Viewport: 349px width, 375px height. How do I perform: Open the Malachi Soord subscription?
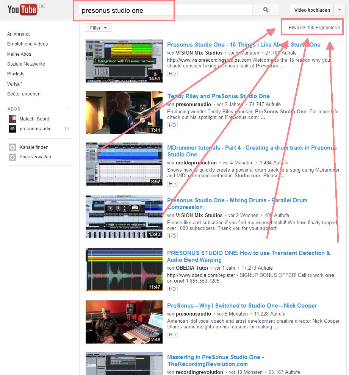(x=34, y=119)
